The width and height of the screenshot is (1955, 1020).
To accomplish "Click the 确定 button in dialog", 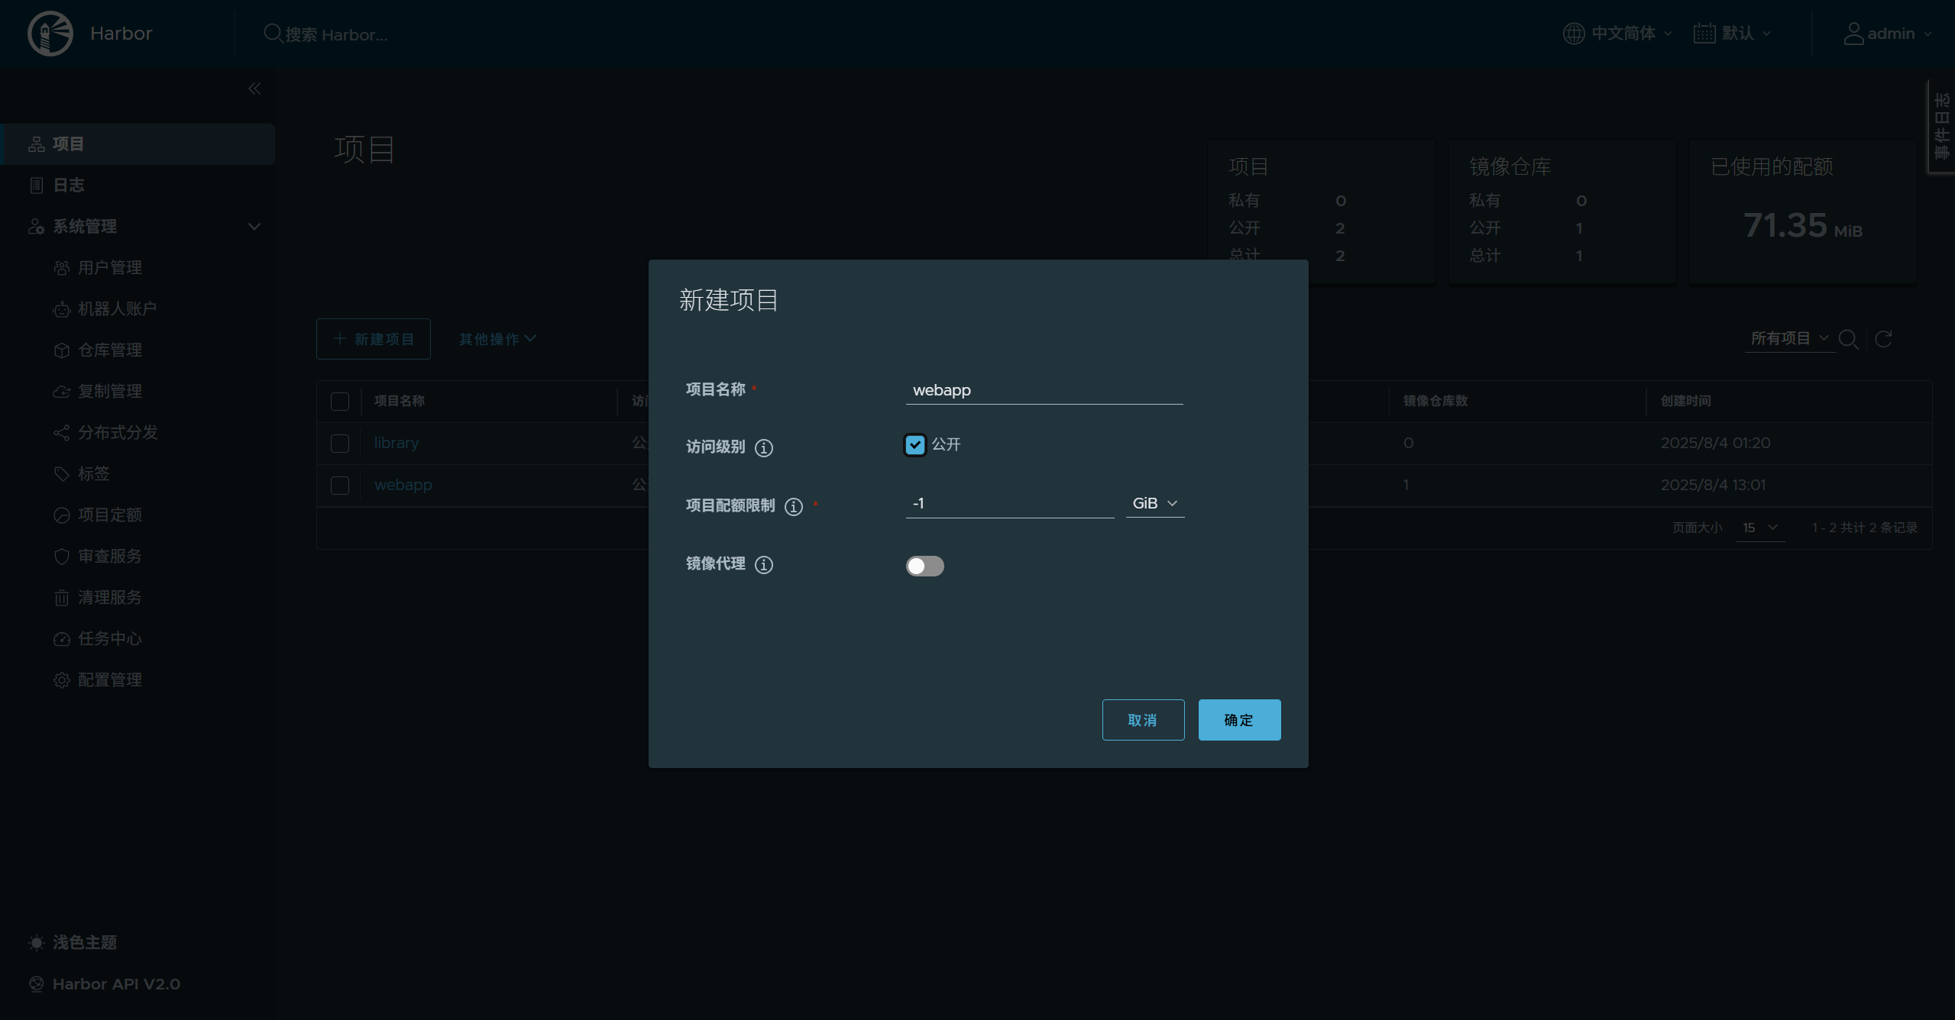I will click(x=1239, y=720).
